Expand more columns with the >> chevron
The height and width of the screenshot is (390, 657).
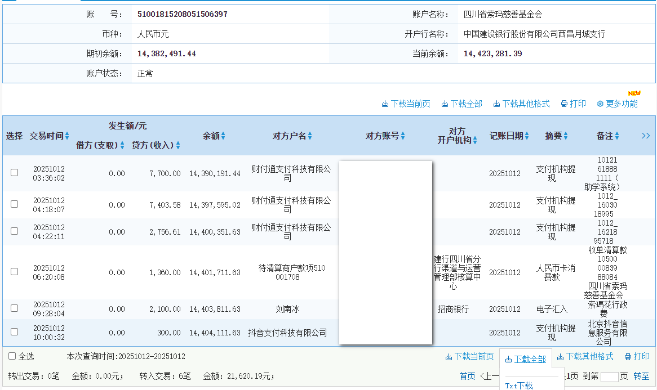(646, 136)
